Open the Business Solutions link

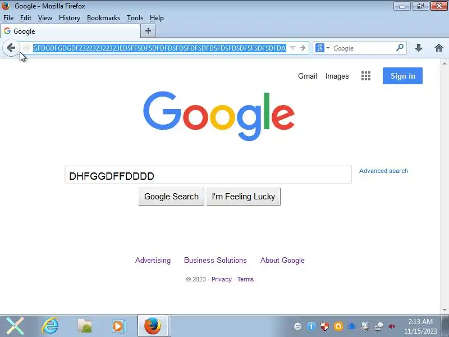[216, 260]
